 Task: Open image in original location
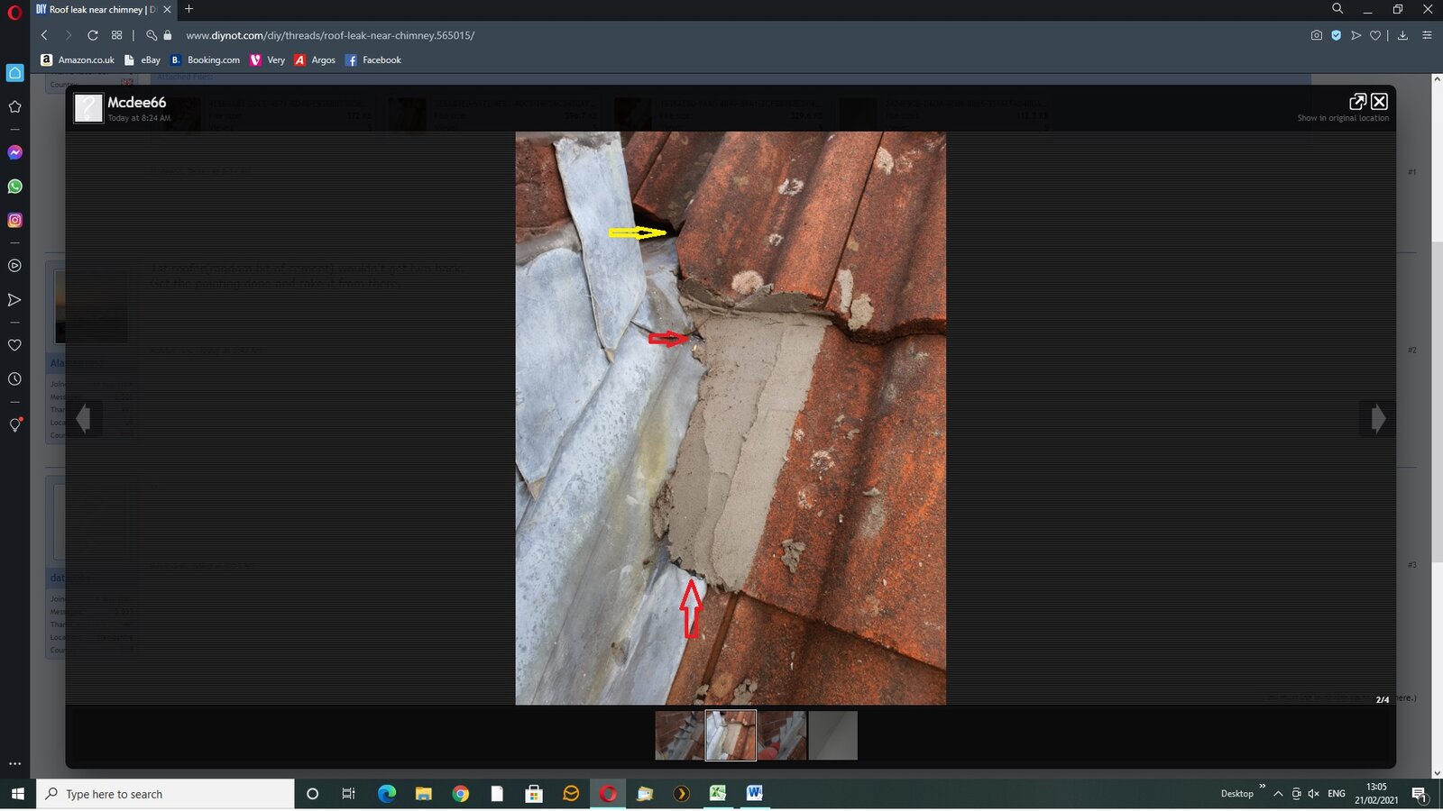1357,102
